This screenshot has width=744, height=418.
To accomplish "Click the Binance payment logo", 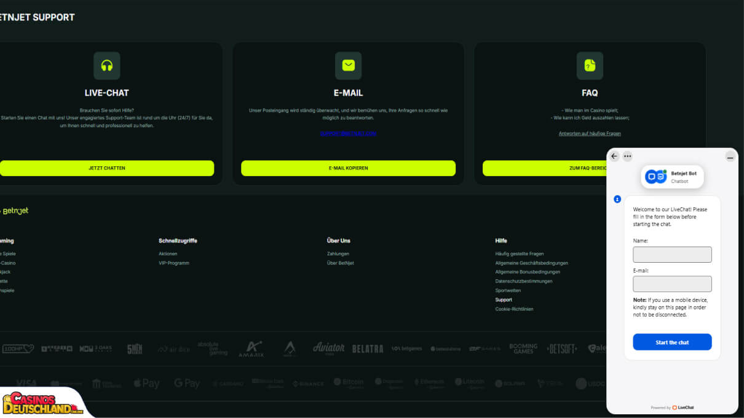I will tap(308, 384).
